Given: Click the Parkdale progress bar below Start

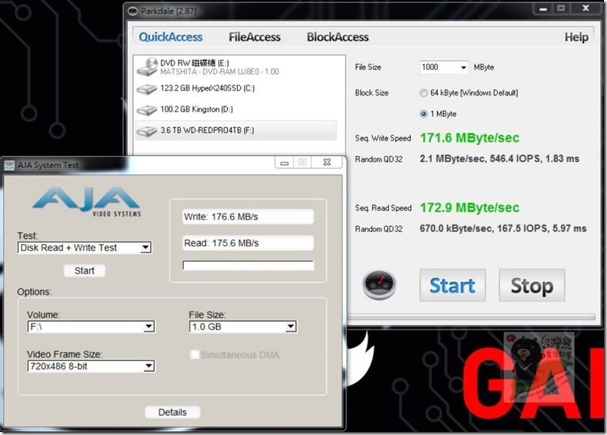Looking at the screenshot, I should pos(471,317).
